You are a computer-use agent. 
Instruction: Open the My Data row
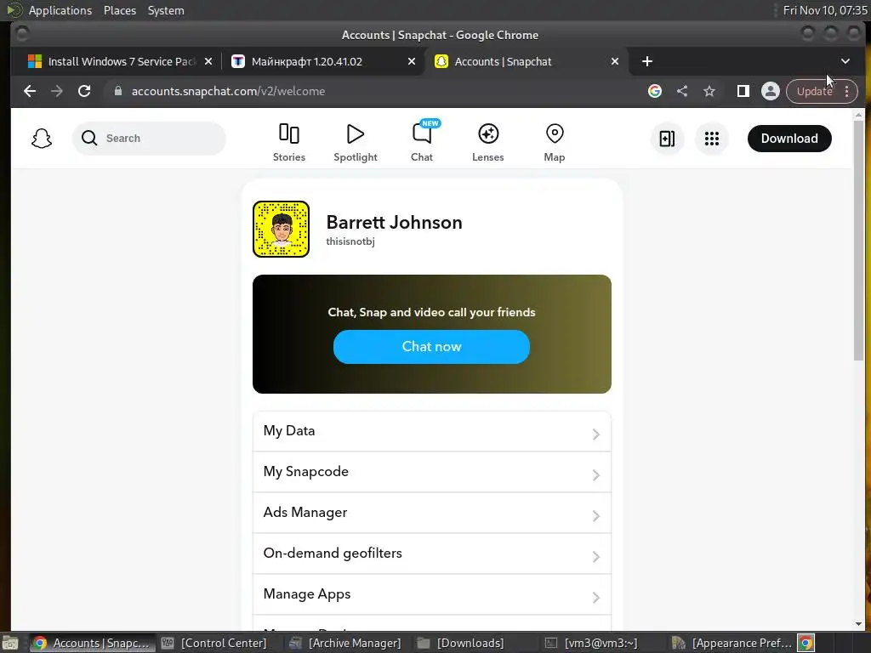pos(431,431)
